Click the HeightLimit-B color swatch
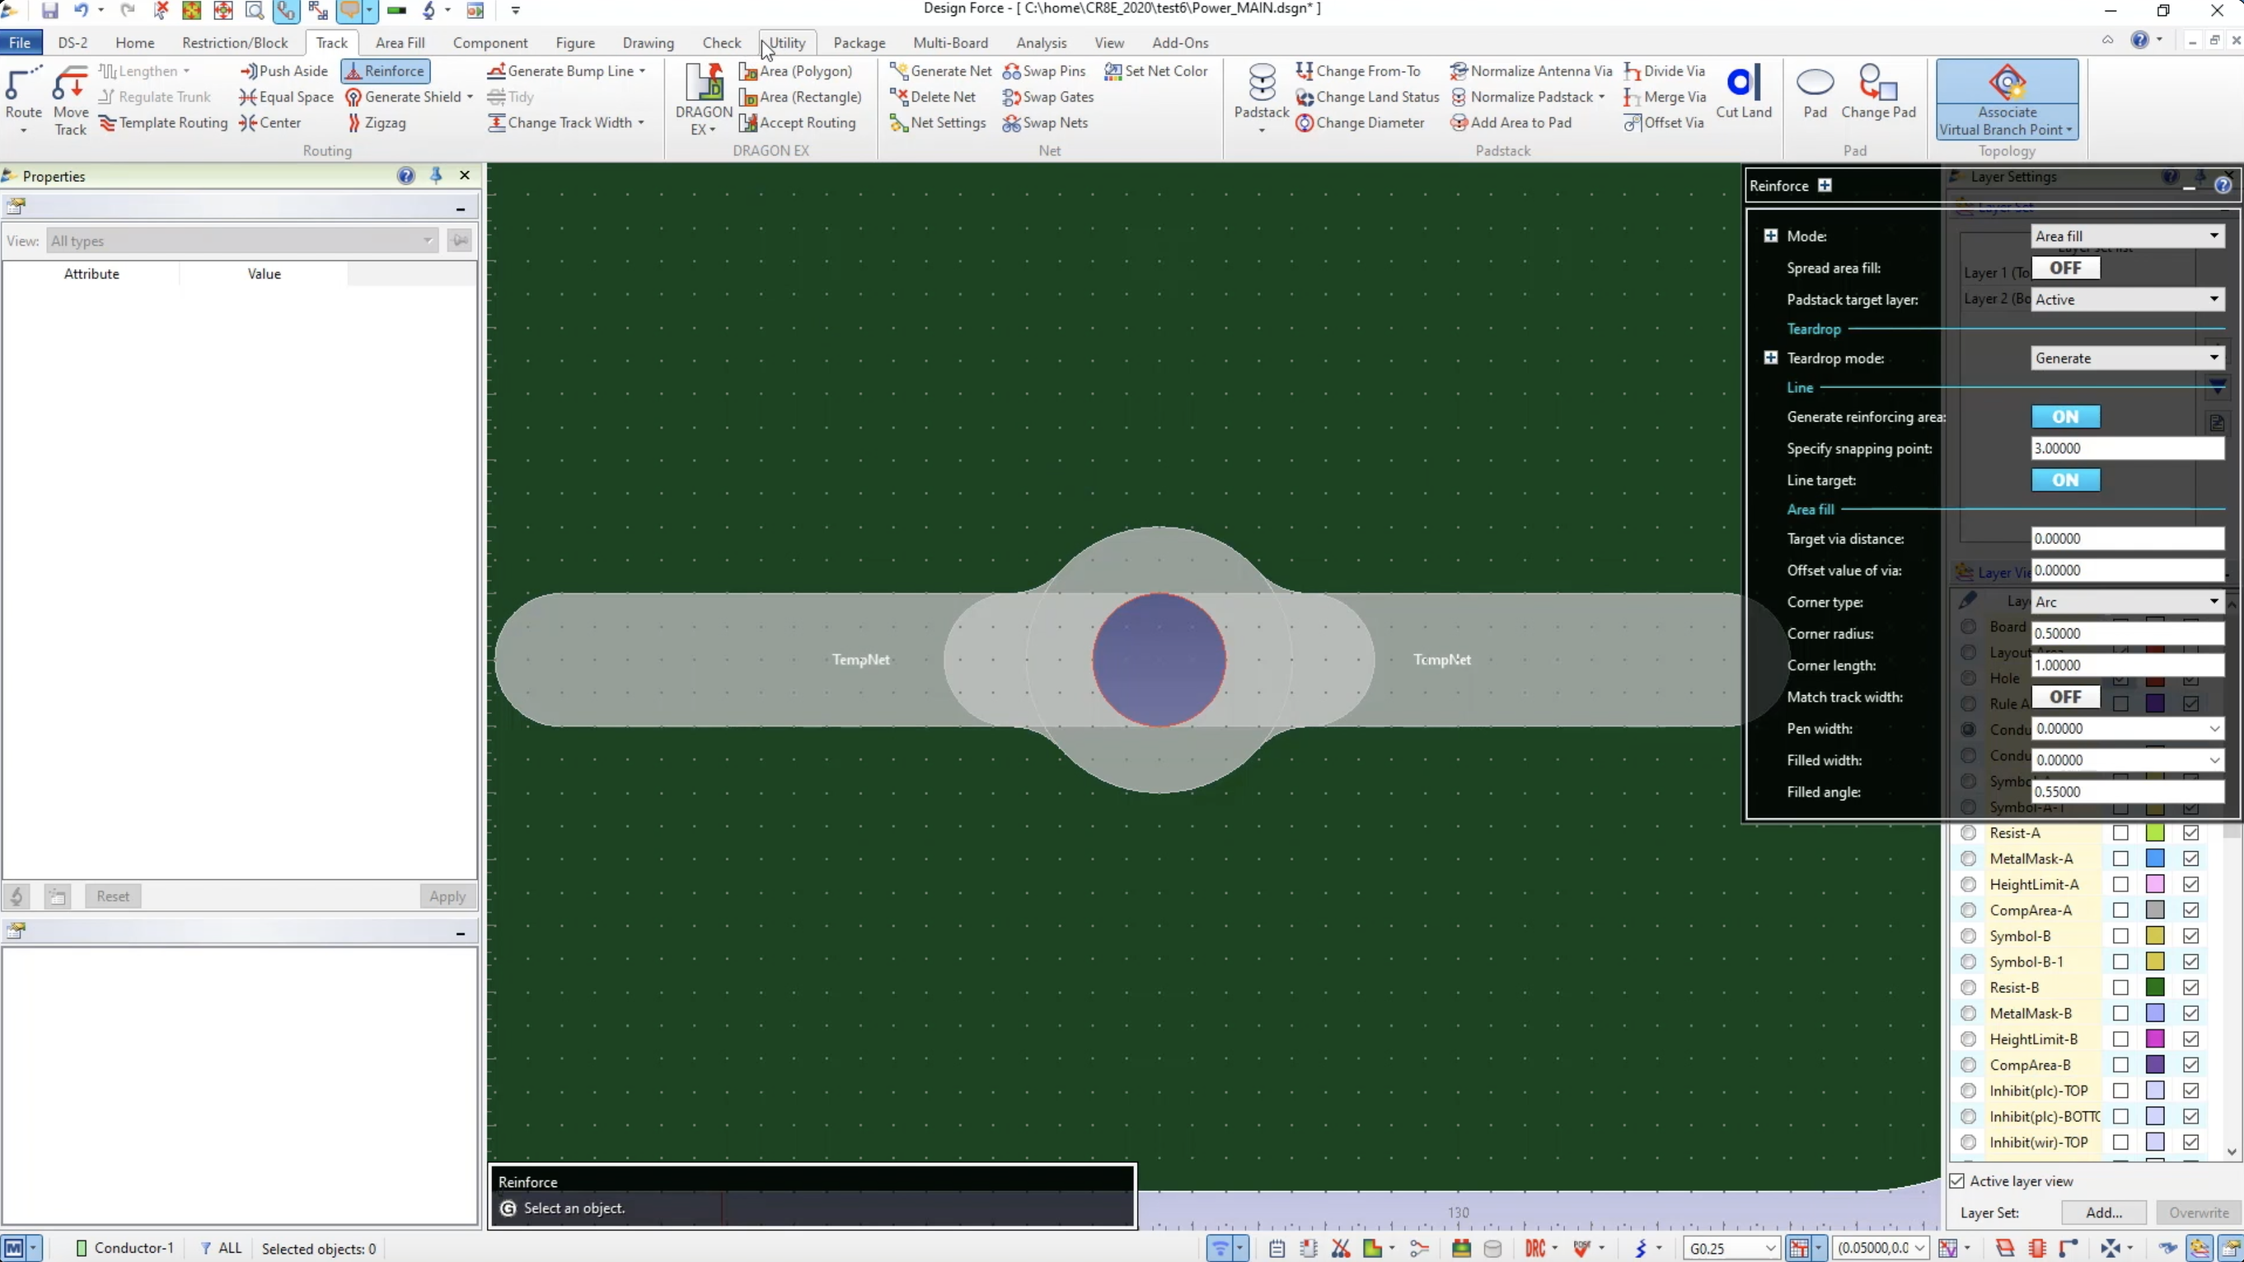The height and width of the screenshot is (1262, 2244). (x=2155, y=1039)
